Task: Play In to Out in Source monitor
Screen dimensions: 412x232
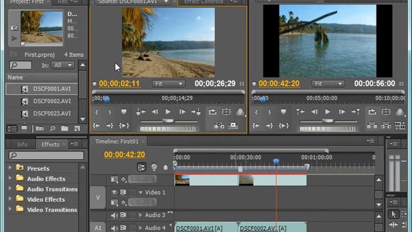Action: pos(124,126)
